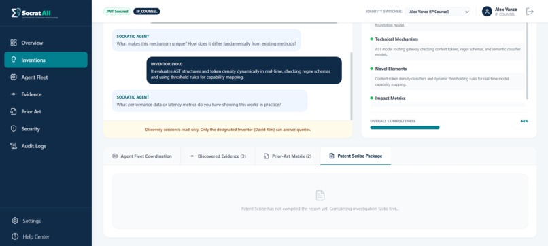
Task: Click the Impact Metrics heading
Action: click(x=390, y=98)
